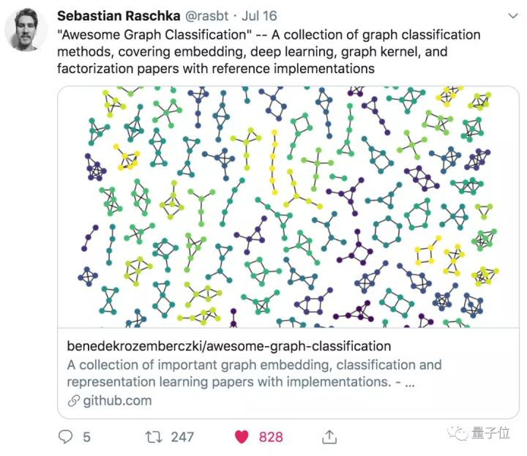Click the reply count 5

click(86, 437)
